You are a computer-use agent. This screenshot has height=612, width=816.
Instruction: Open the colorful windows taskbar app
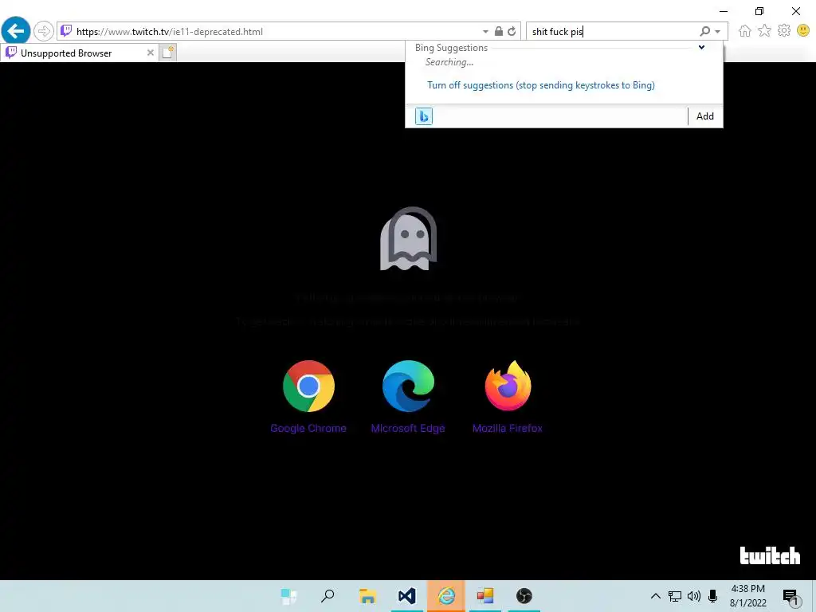click(485, 596)
